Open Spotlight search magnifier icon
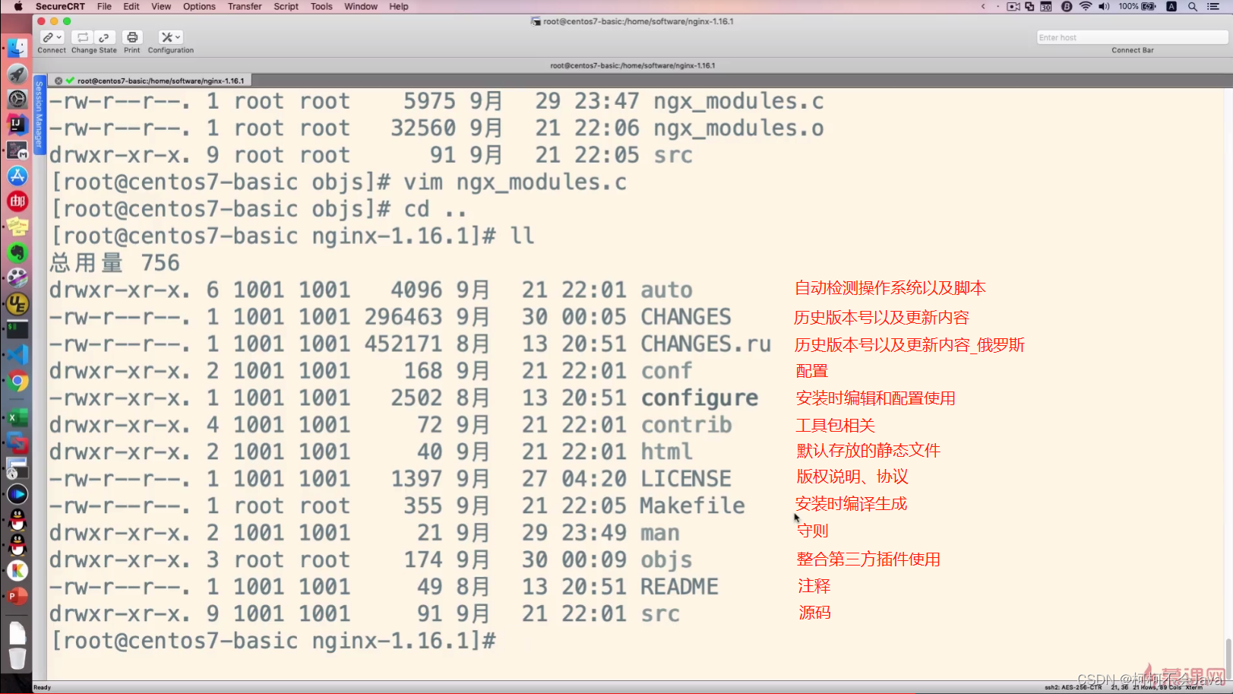Viewport: 1233px width, 694px height. click(1193, 6)
